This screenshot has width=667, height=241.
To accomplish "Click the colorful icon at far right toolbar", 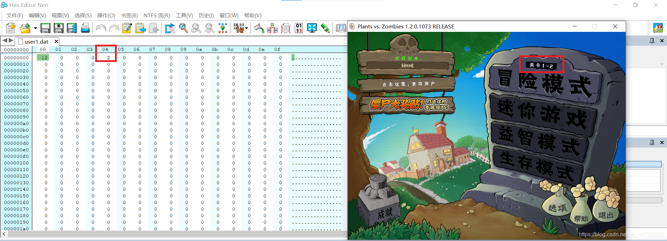I will click(658, 28).
